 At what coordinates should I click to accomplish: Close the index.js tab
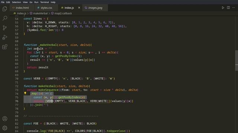79,8
